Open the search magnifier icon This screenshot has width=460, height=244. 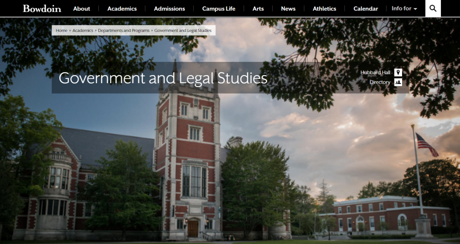click(x=433, y=8)
